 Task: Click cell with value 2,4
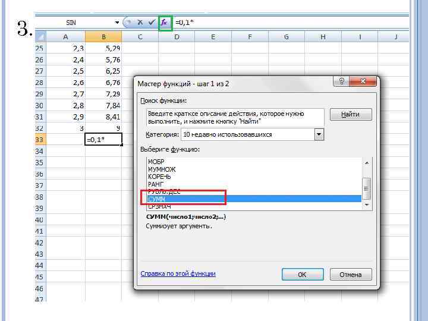click(65, 59)
